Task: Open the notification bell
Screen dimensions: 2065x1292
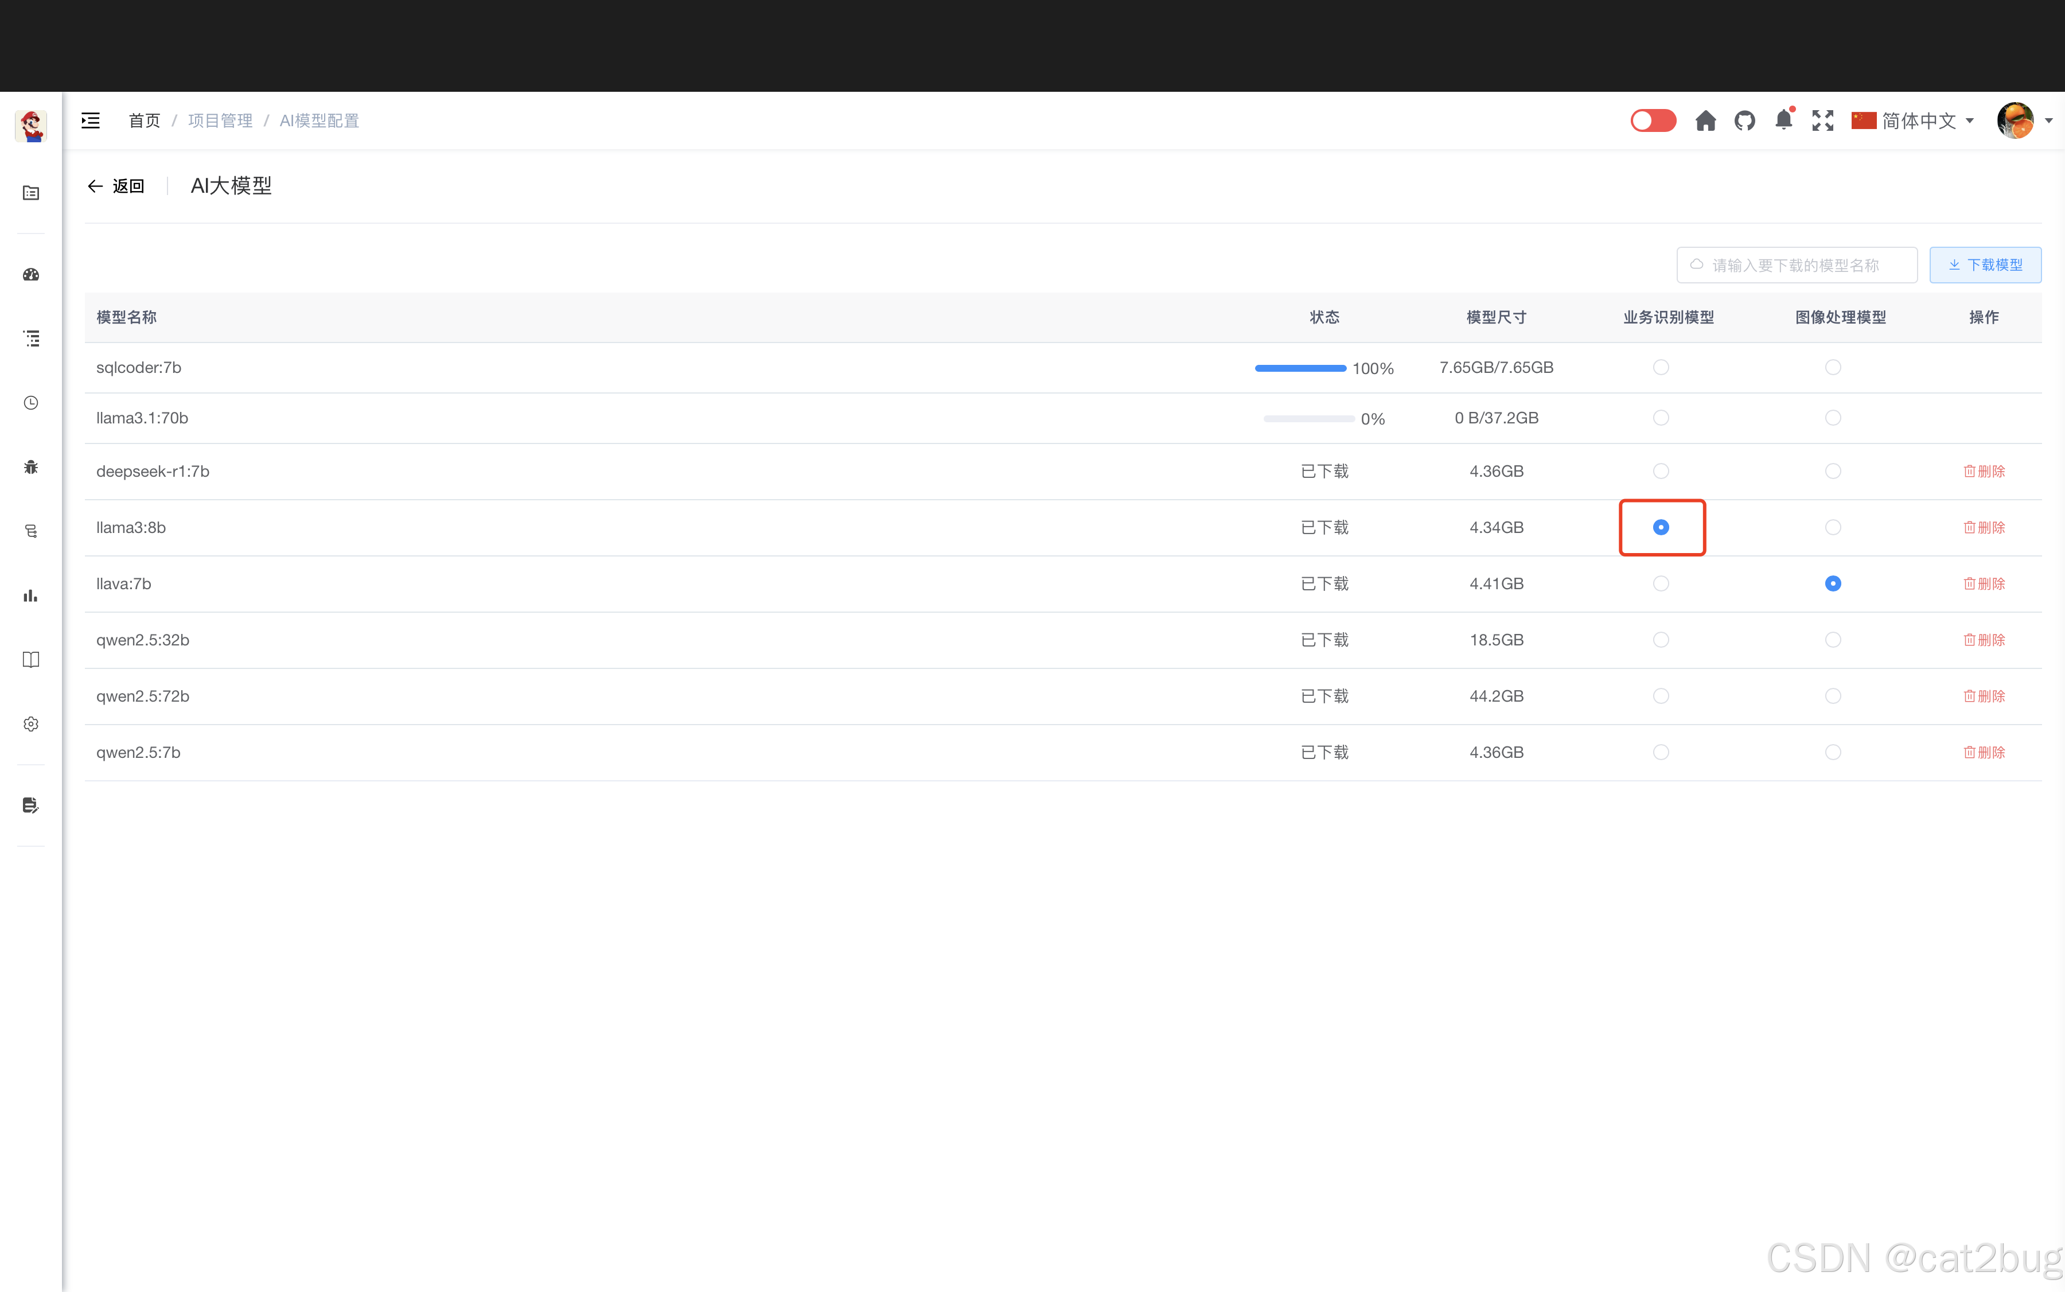Action: click(1783, 120)
